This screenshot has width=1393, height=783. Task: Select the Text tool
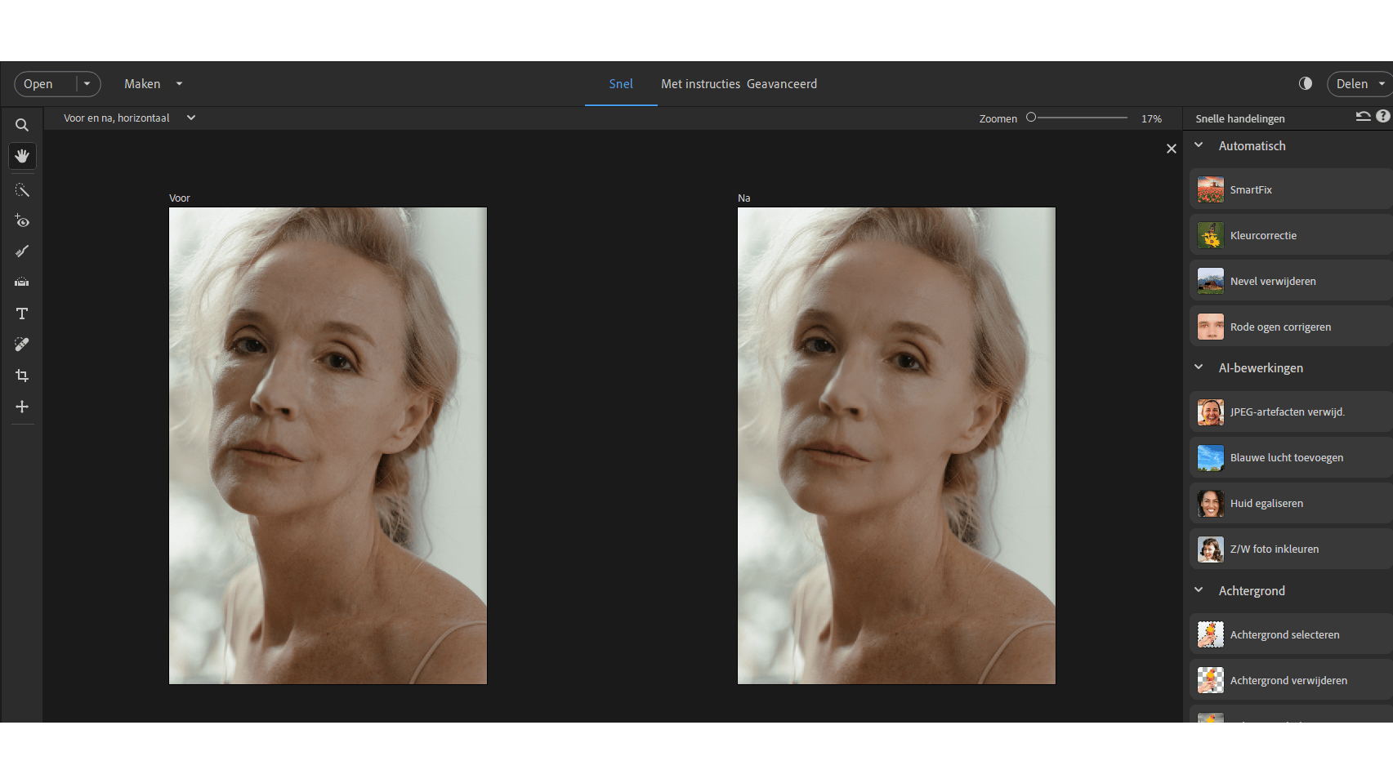(x=22, y=314)
